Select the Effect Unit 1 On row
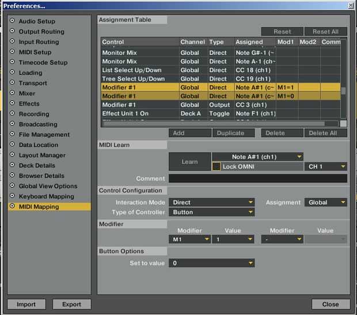Image resolution: width=357 pixels, height=315 pixels. pos(221,113)
